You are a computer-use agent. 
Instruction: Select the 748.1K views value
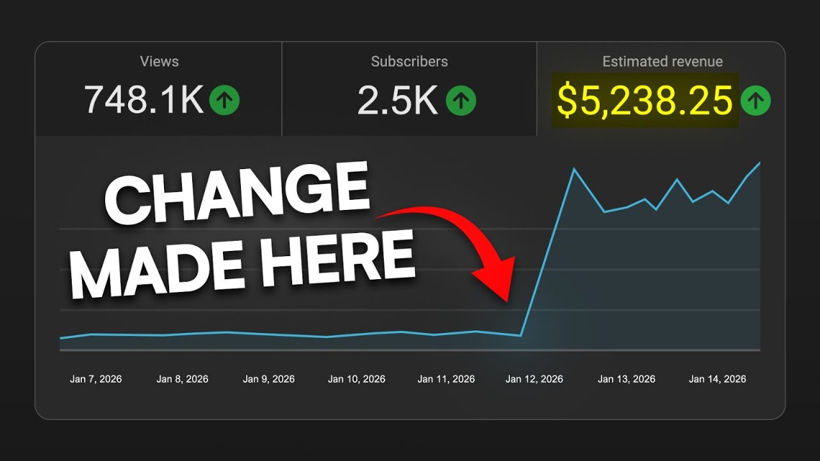click(x=143, y=100)
